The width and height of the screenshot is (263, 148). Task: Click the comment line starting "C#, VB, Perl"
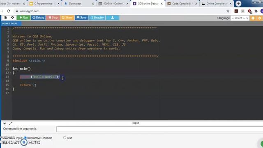coord(69,44)
